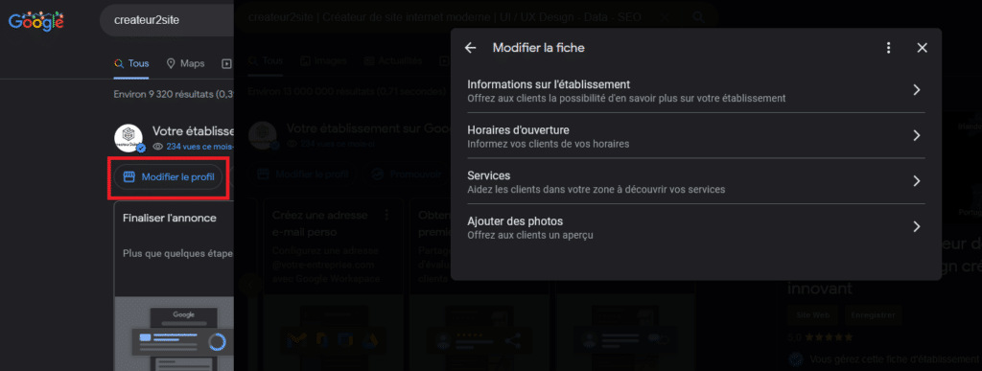The image size is (982, 371).
Task: Click the chevron beside Services
Action: pos(916,181)
